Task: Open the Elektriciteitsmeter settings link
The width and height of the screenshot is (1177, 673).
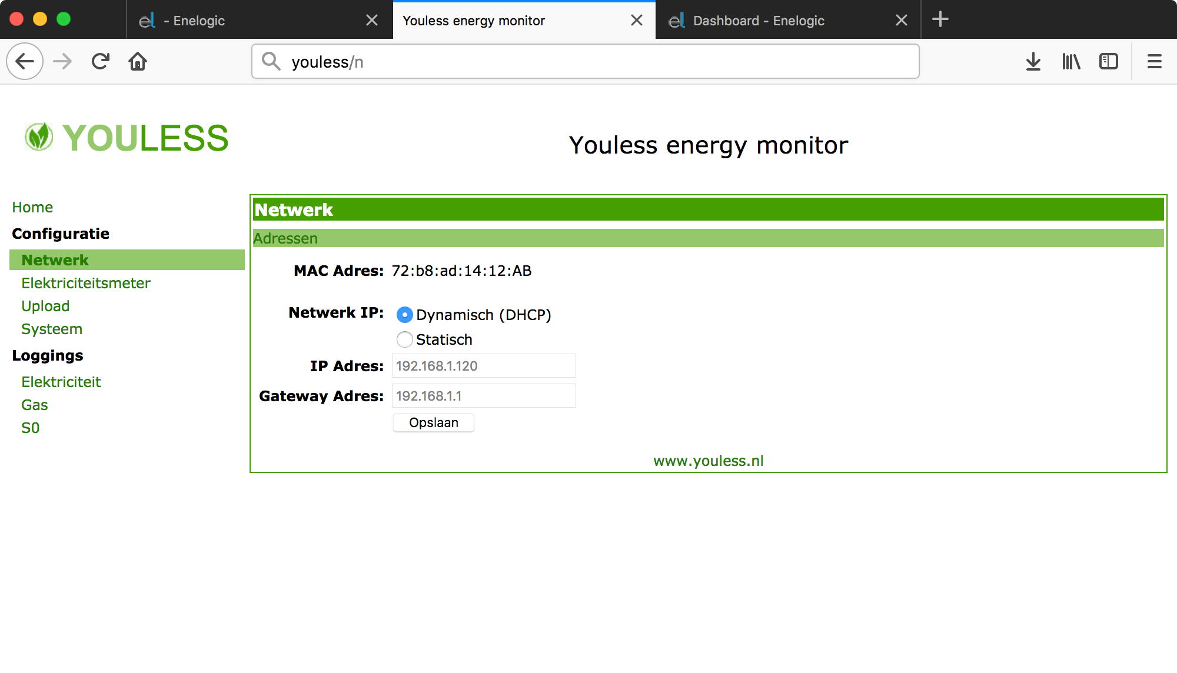Action: pyautogui.click(x=86, y=283)
